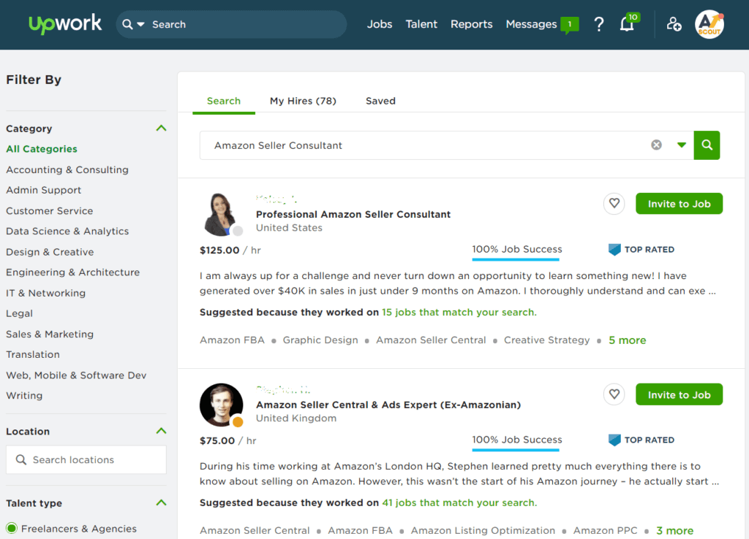Switch to the My Hires (78) tab
Screen dimensions: 749x539
tap(303, 101)
